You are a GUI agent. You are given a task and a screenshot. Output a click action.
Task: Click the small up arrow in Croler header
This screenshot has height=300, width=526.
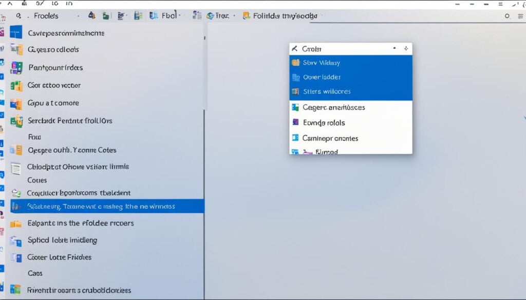pyautogui.click(x=394, y=49)
